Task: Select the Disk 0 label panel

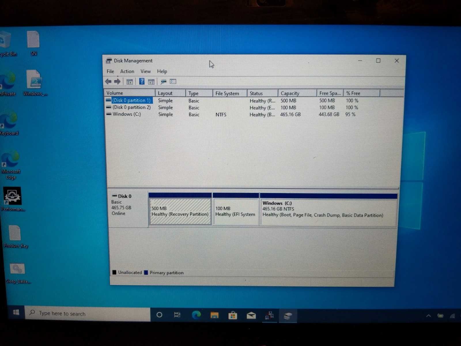Action: [128, 210]
